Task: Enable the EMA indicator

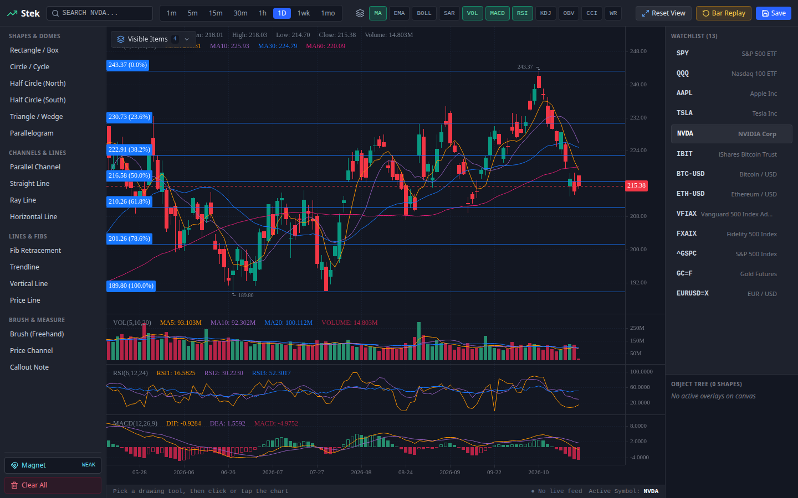Action: coord(400,13)
